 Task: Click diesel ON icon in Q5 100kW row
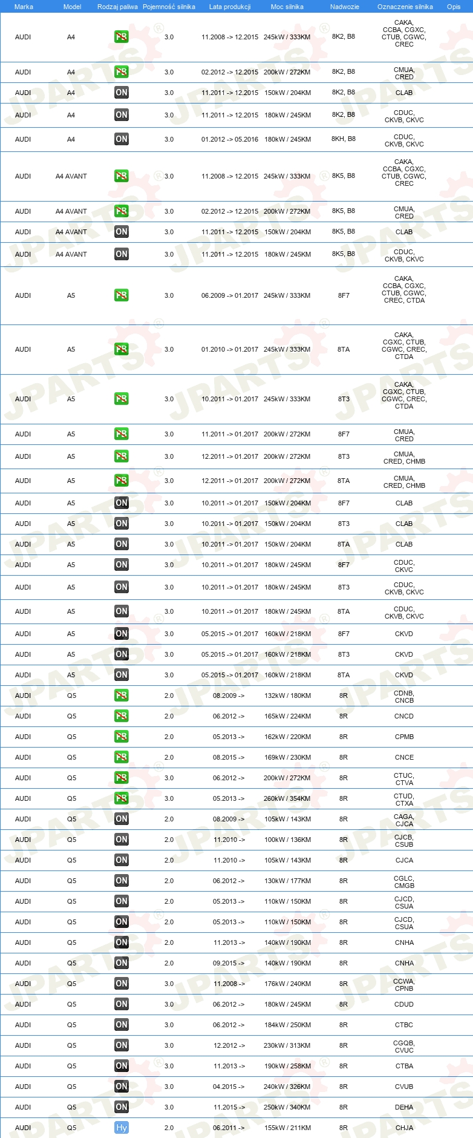point(121,839)
